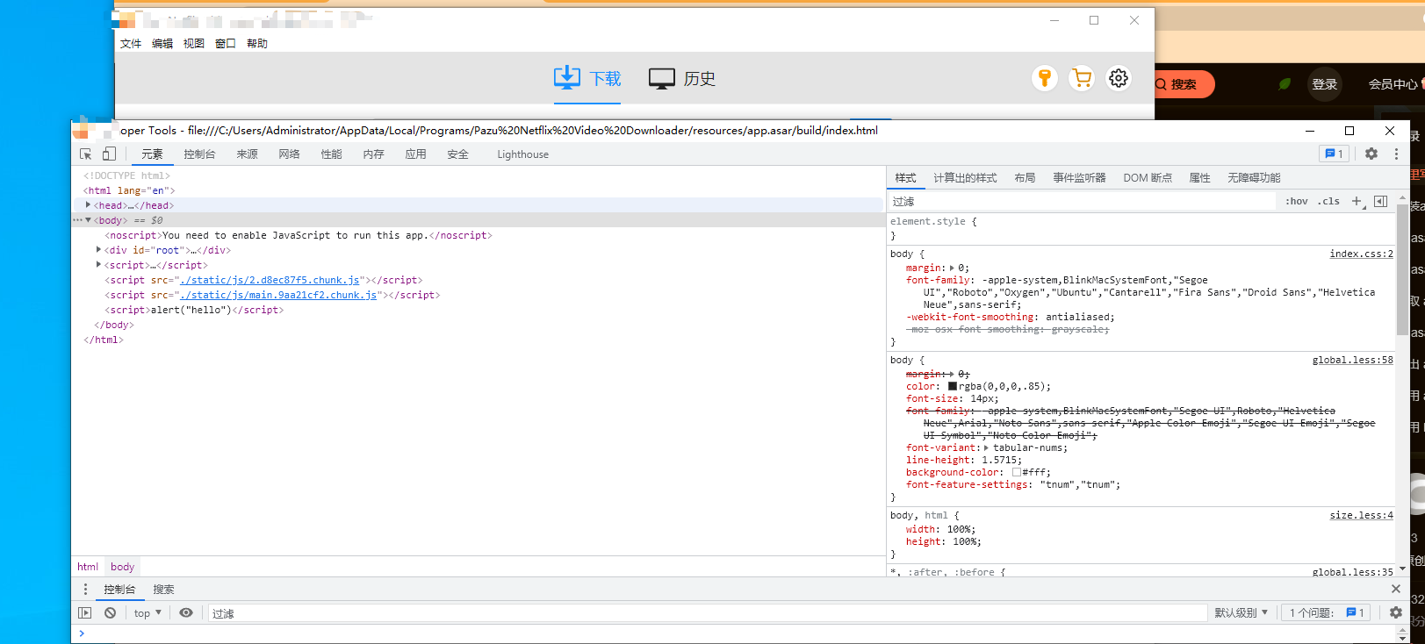Click the 搜索 button in browser window
This screenshot has height=644, width=1425.
tap(1183, 84)
